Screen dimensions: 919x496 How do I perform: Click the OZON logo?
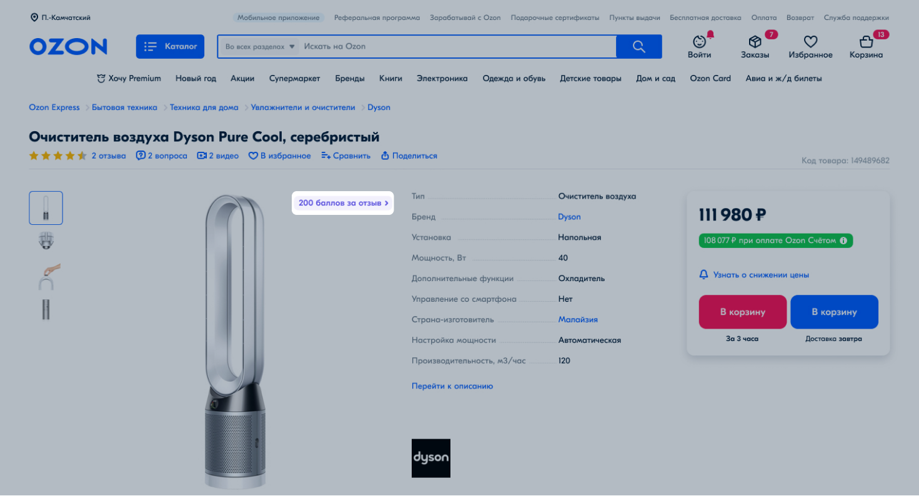coord(68,46)
